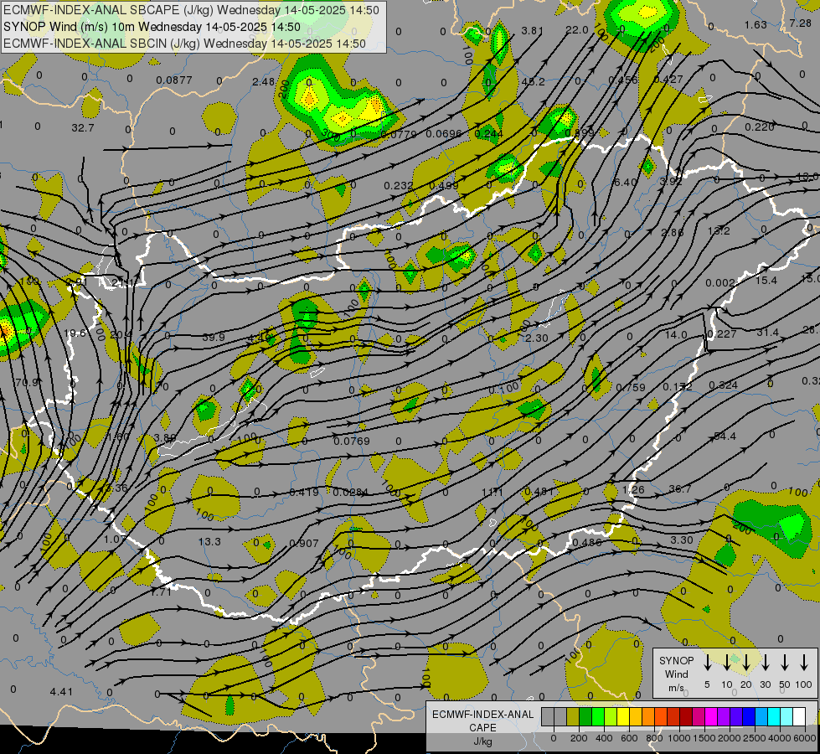Click the '1000' tick label on colorbar
The height and width of the screenshot is (754, 820).
coord(678,738)
